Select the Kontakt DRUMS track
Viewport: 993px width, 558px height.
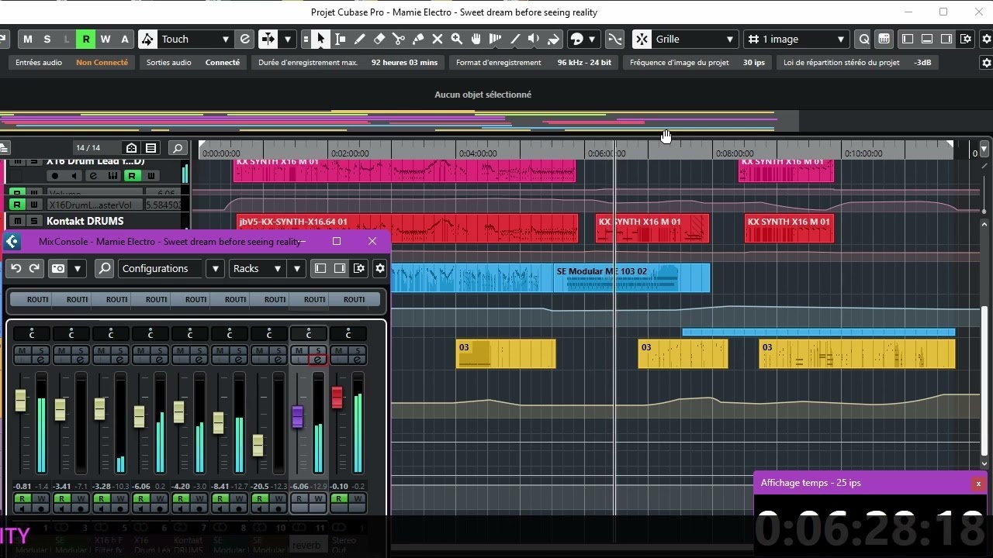pos(85,221)
